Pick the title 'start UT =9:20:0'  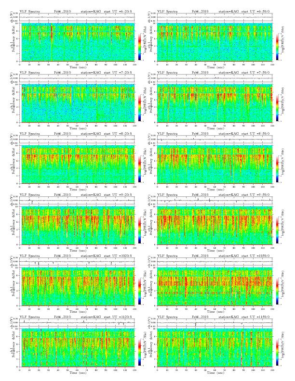[x=118, y=195]
